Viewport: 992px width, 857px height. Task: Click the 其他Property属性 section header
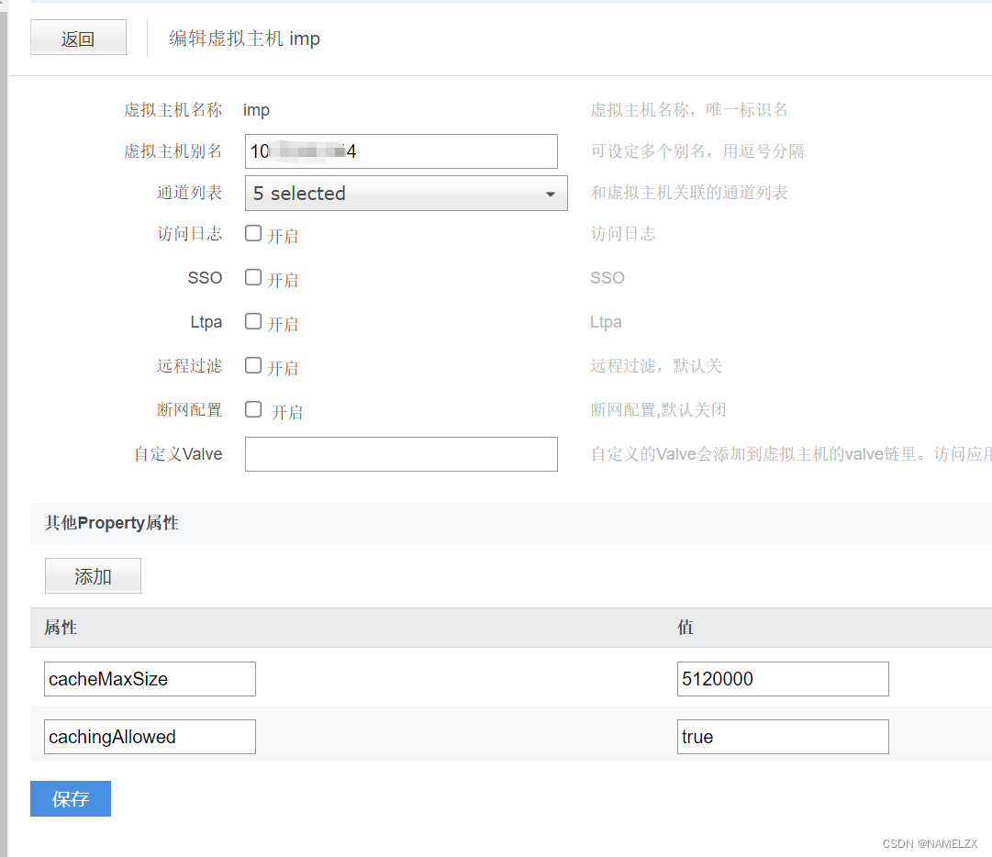click(x=112, y=523)
